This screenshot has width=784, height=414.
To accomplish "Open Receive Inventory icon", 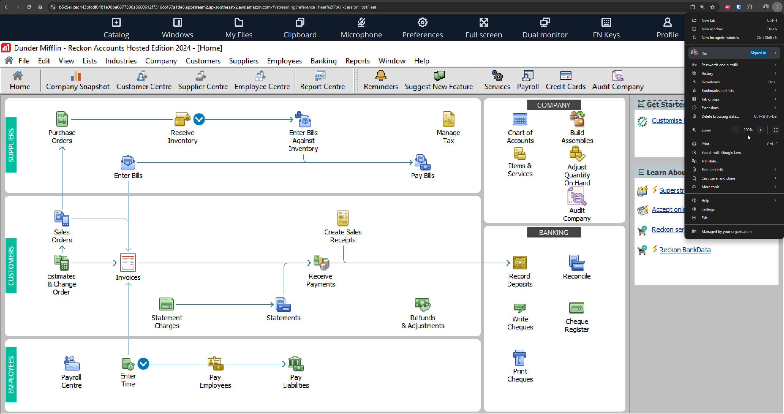I will 182,119.
